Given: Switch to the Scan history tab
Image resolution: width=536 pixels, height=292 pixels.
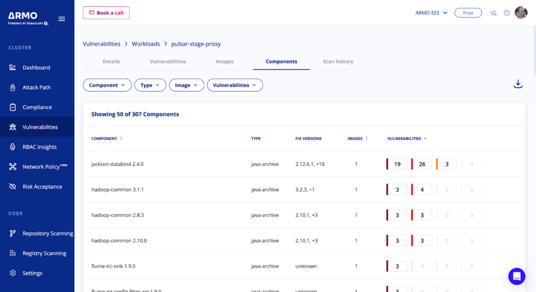Looking at the screenshot, I should (338, 62).
